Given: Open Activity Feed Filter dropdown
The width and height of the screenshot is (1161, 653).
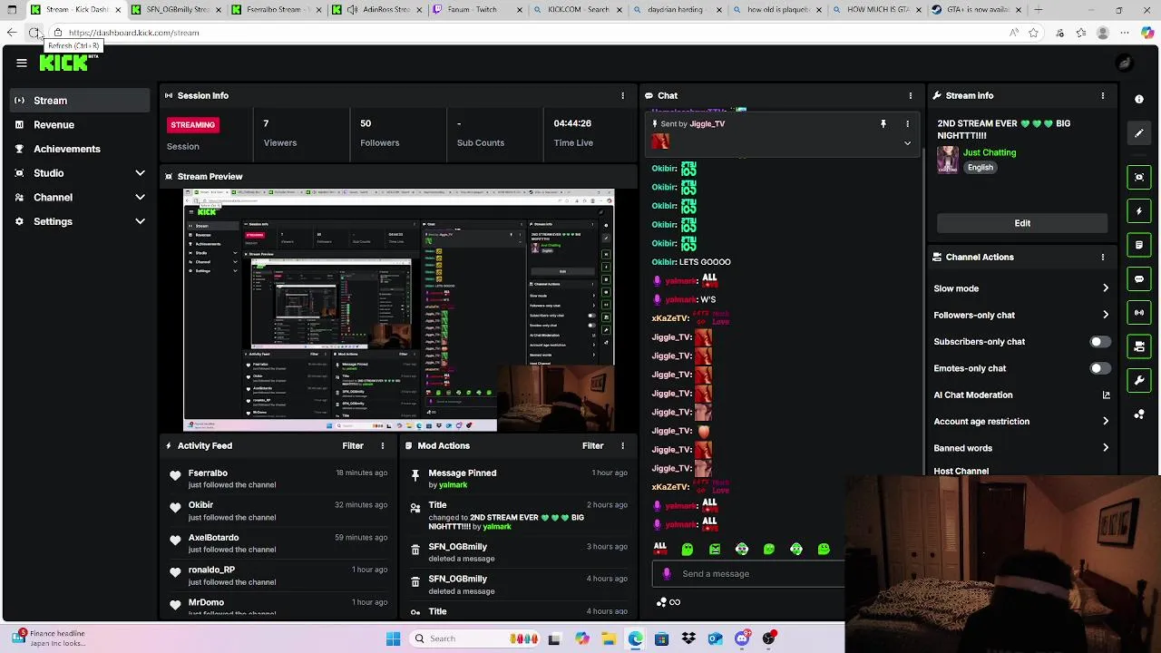Looking at the screenshot, I should tap(353, 445).
